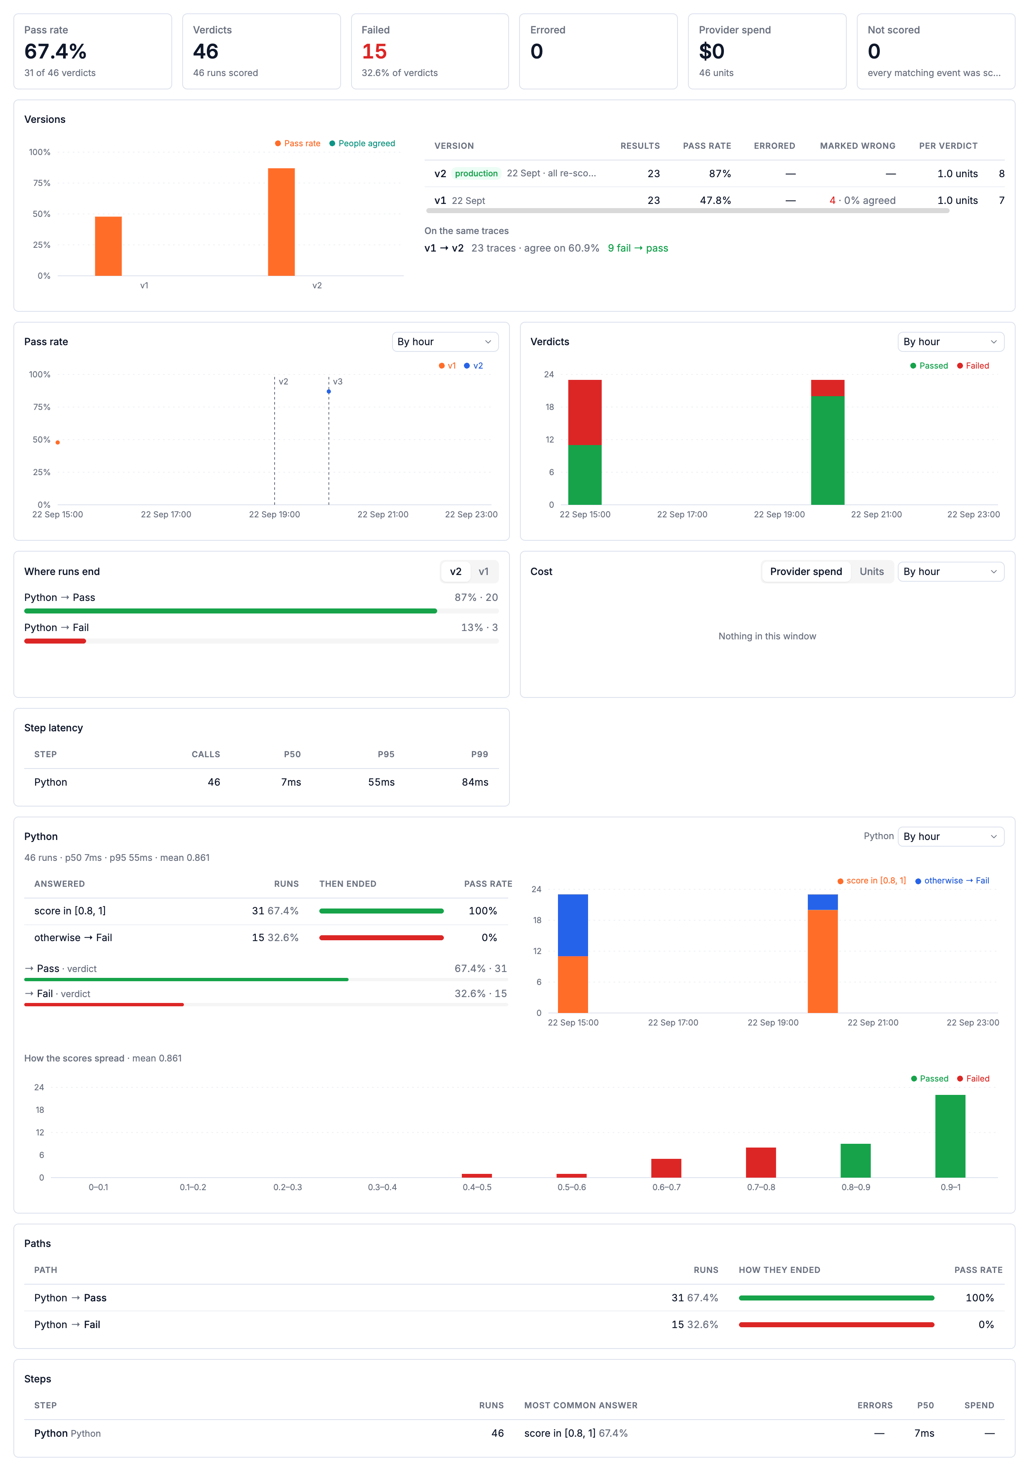This screenshot has height=1471, width=1029.
Task: Click the Pass rate 67.4% card
Action: 93,51
